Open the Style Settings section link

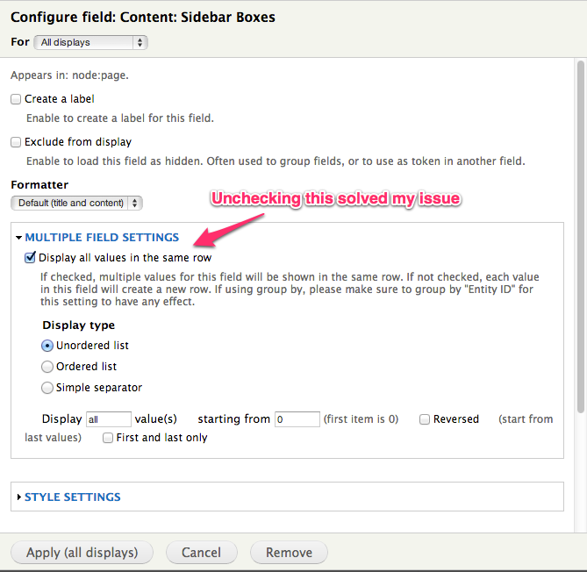(x=73, y=497)
